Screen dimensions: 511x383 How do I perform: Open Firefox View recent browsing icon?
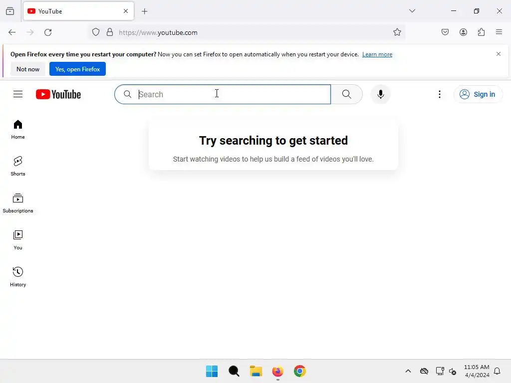(x=10, y=11)
